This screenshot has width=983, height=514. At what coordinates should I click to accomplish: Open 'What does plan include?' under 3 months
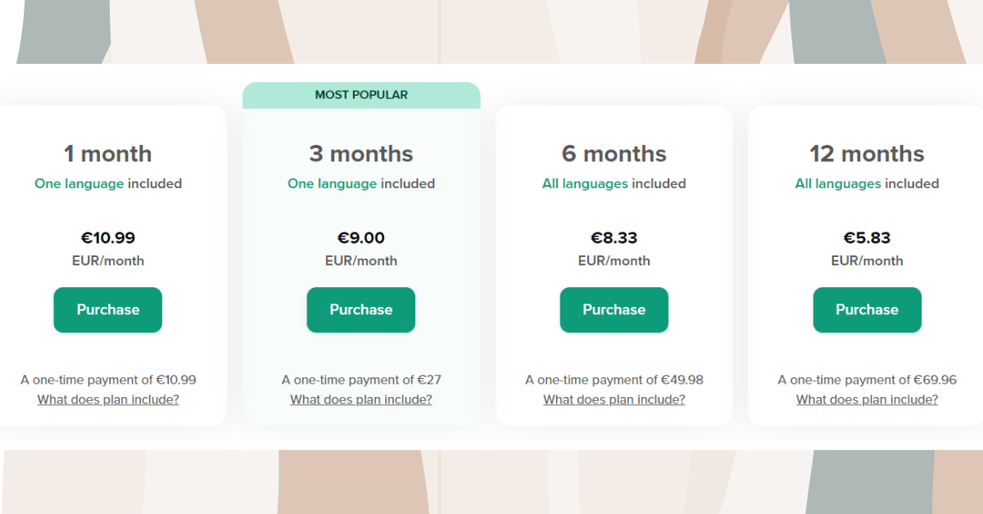point(361,399)
